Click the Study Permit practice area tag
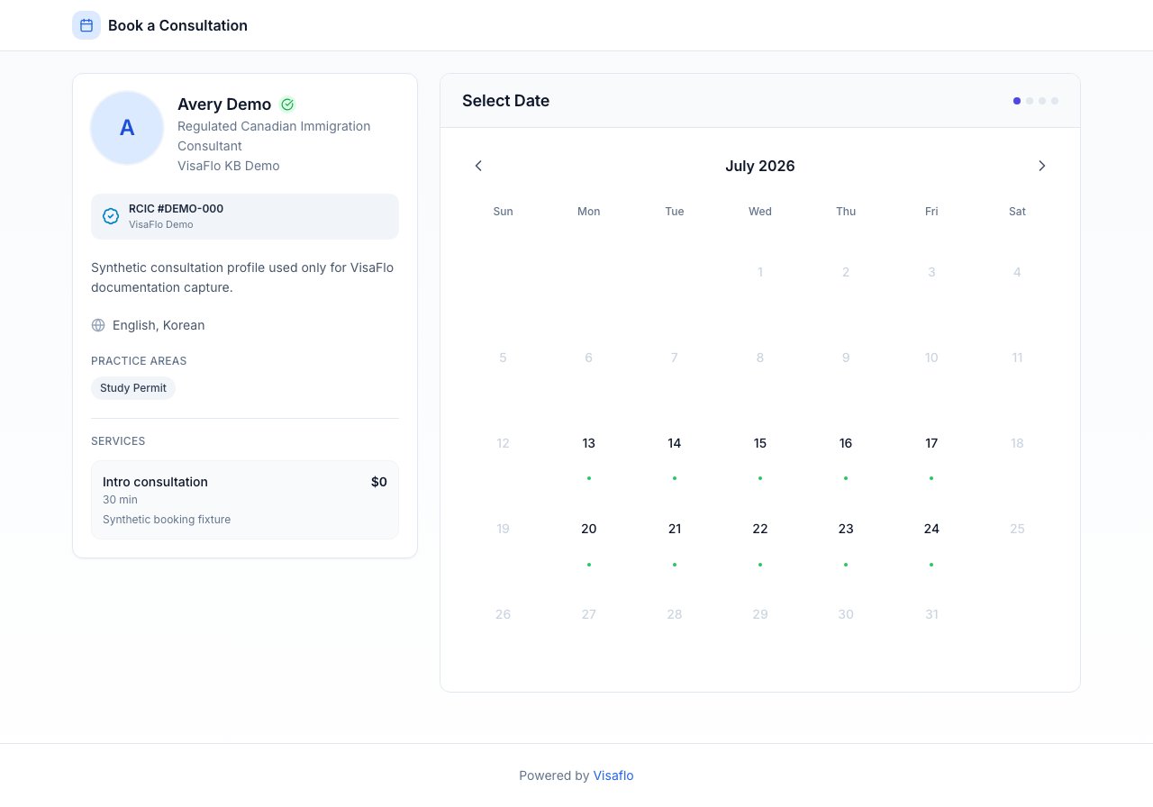Screen dimensions: 1153x807 (x=133, y=388)
